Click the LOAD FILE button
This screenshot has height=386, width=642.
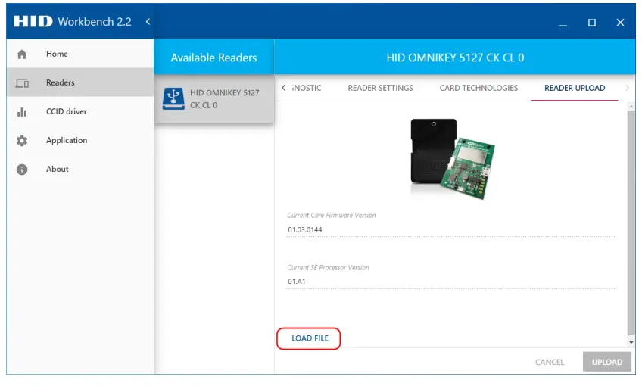click(x=310, y=338)
